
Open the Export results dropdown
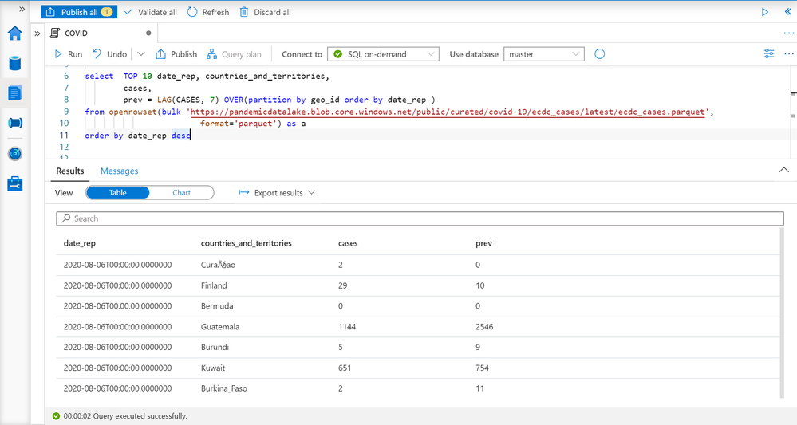[278, 193]
